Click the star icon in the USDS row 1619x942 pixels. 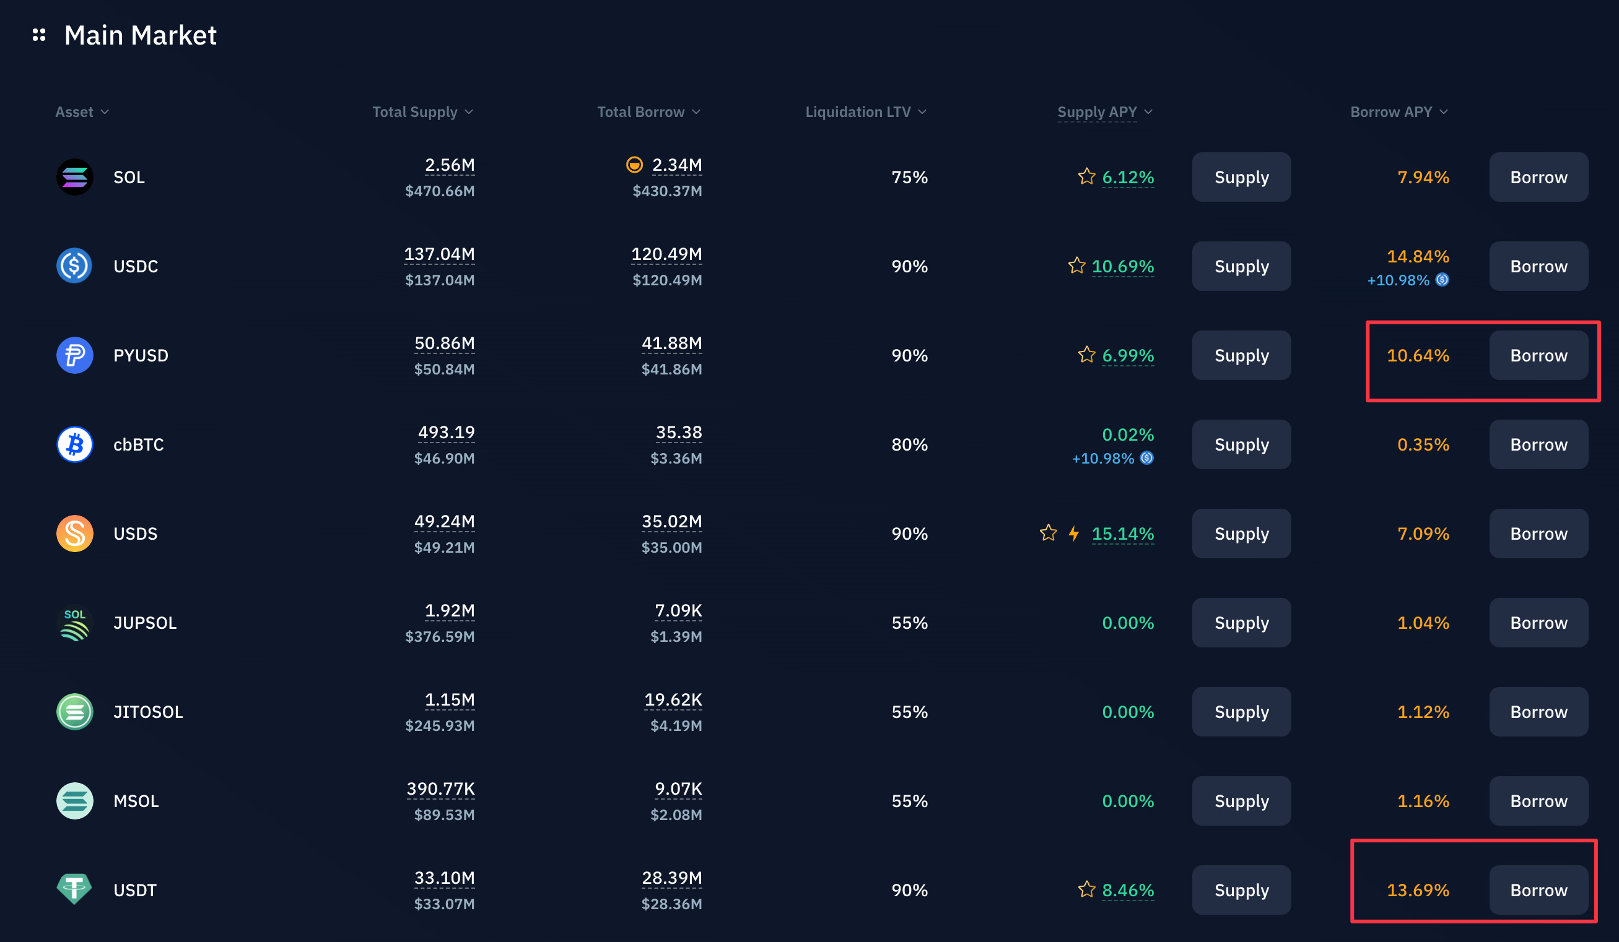(x=1048, y=533)
